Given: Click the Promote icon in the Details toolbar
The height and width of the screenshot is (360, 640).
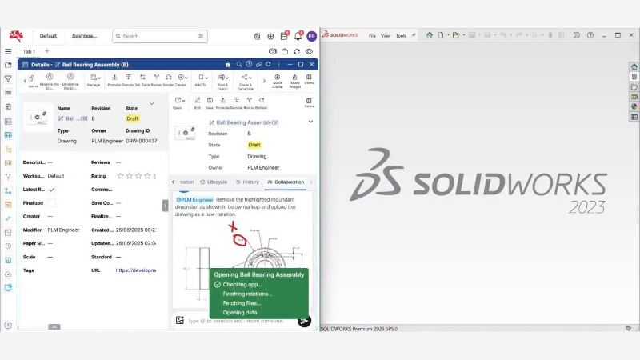Looking at the screenshot, I should [114, 79].
